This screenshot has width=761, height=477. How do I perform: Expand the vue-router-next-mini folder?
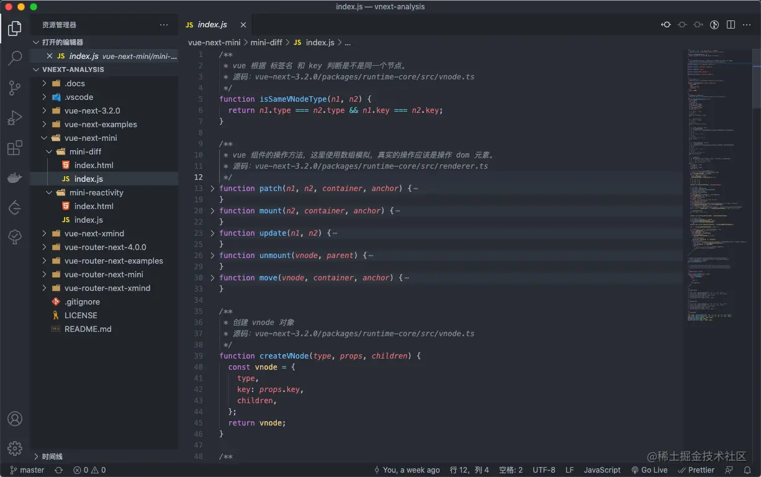104,274
